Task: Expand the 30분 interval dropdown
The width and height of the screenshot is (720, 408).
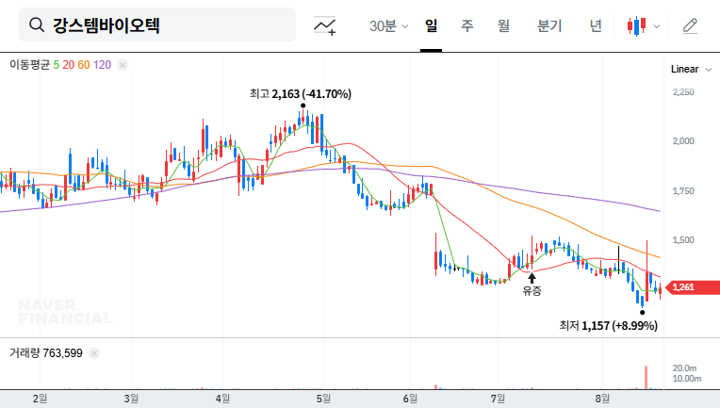Action: tap(388, 25)
